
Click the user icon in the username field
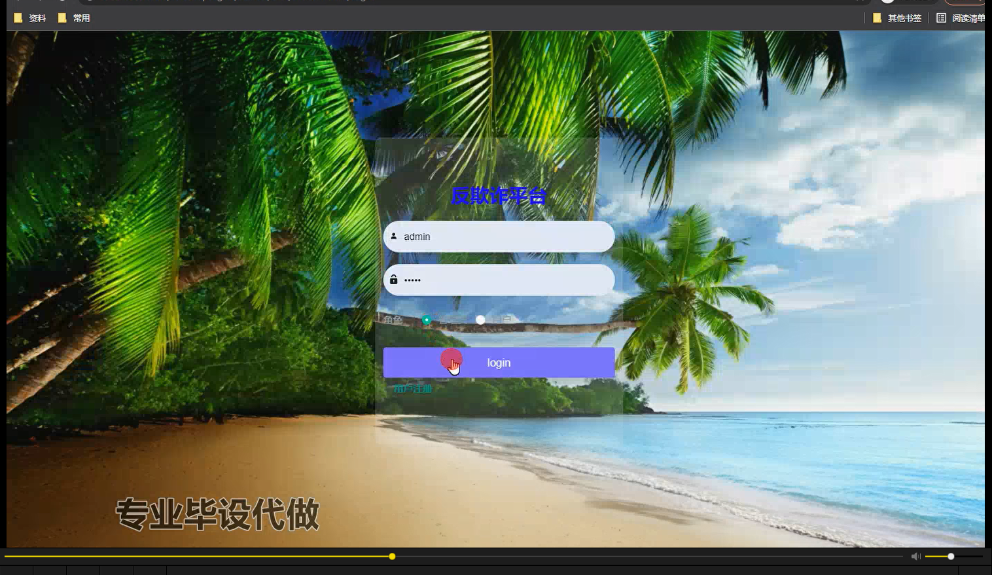(393, 237)
